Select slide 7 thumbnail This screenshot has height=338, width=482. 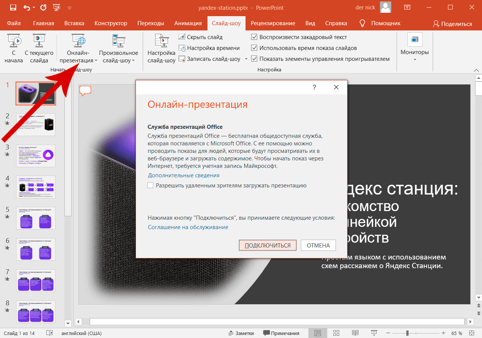pos(36,281)
